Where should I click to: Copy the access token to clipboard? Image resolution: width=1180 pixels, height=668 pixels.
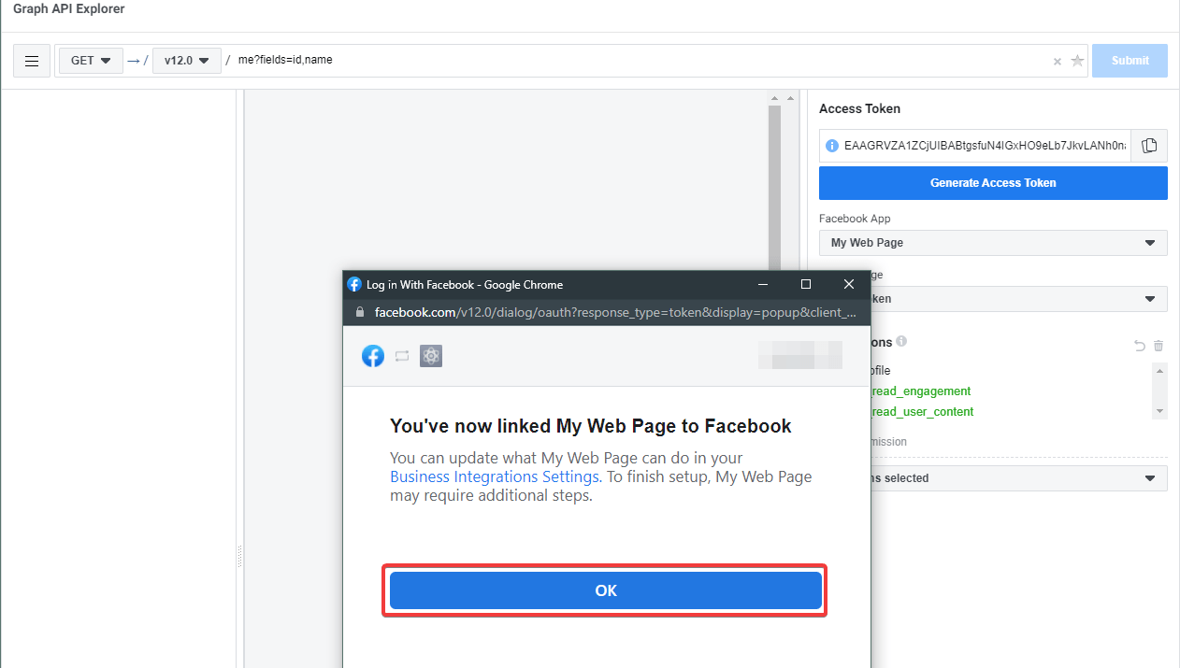pyautogui.click(x=1149, y=146)
